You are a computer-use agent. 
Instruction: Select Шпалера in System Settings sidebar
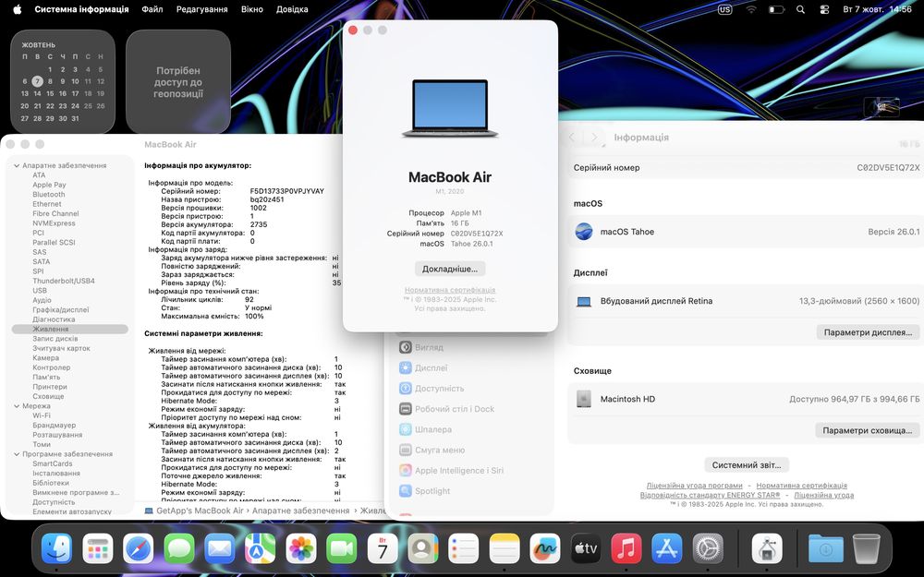coord(425,430)
